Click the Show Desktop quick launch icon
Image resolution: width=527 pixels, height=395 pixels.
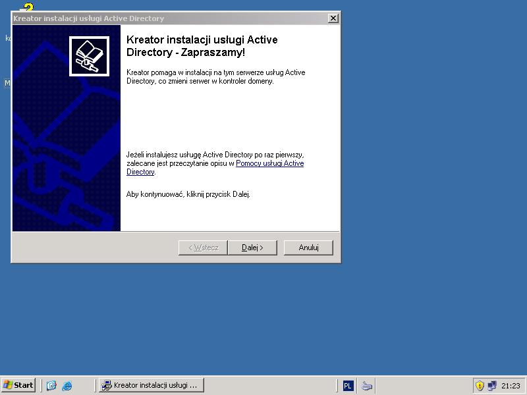[x=51, y=385]
